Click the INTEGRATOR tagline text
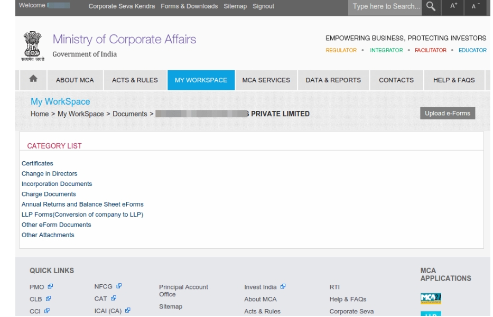The width and height of the screenshot is (493, 317). (x=386, y=50)
